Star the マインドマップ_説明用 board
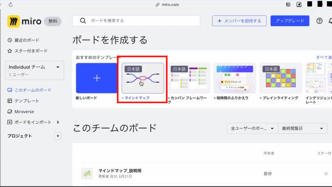 pos(326,174)
